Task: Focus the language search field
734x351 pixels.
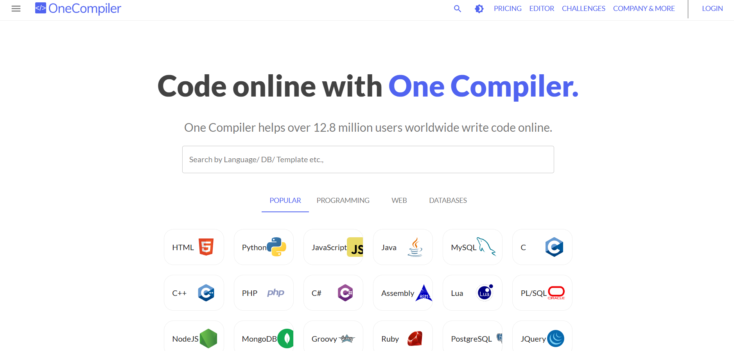Action: pyautogui.click(x=368, y=159)
